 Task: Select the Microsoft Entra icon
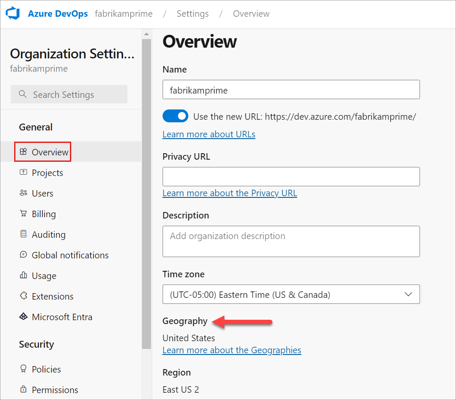(x=23, y=317)
